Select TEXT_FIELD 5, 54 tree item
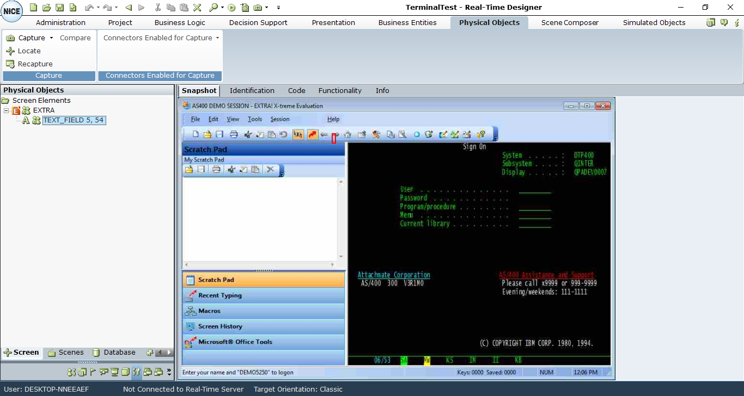This screenshot has height=396, width=744. click(74, 120)
